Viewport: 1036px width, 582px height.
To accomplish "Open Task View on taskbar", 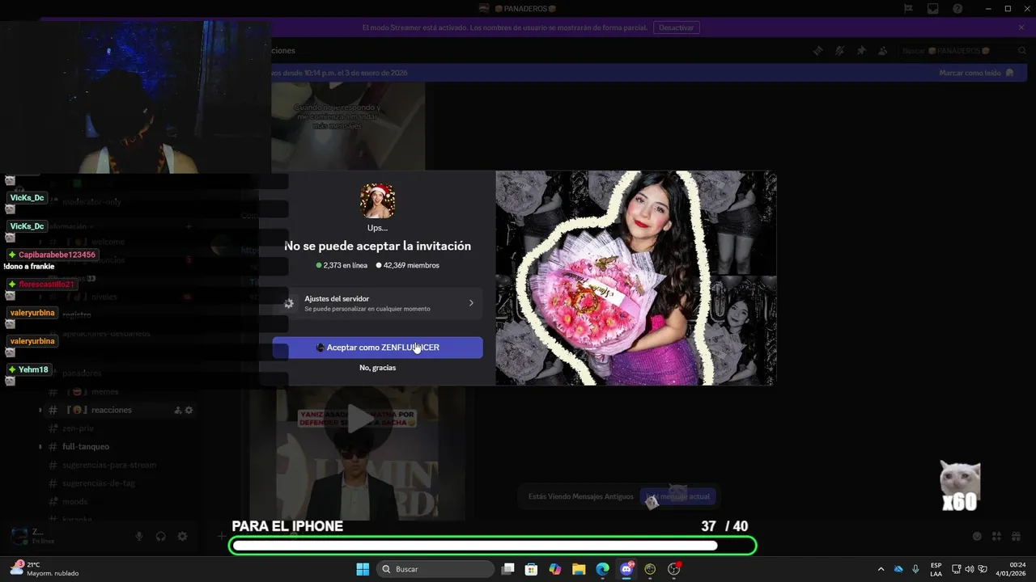I will [507, 569].
